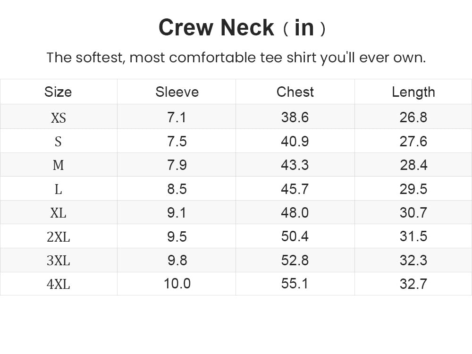Screen dimensions: 472x354
Task: Click chest value 48.0 for XL
Action: (295, 212)
